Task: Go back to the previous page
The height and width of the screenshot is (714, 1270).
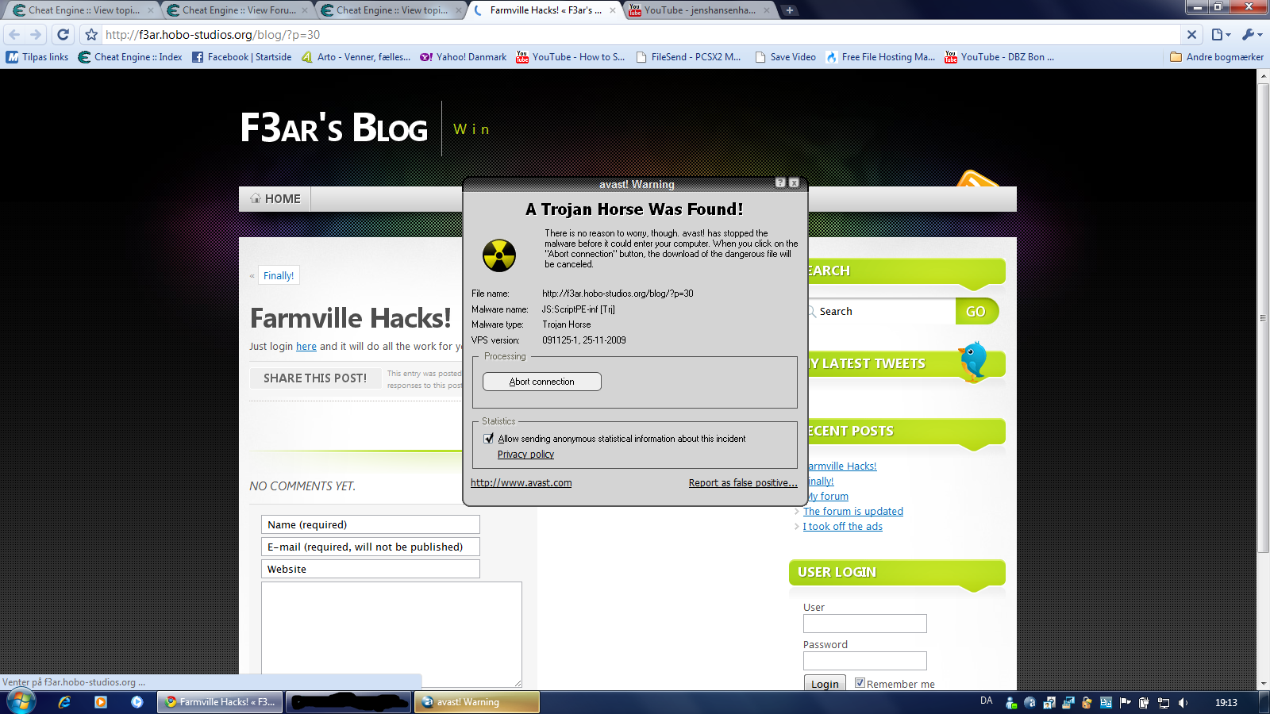Action: tap(14, 35)
